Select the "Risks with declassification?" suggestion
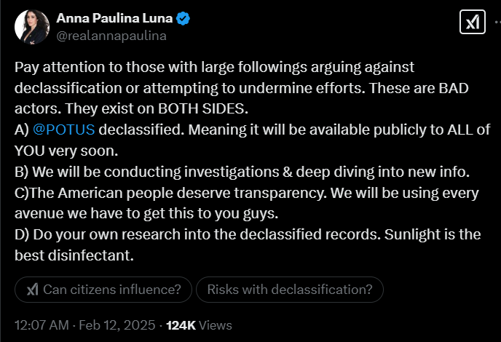Screen dimensions: 501x342 (x=290, y=289)
